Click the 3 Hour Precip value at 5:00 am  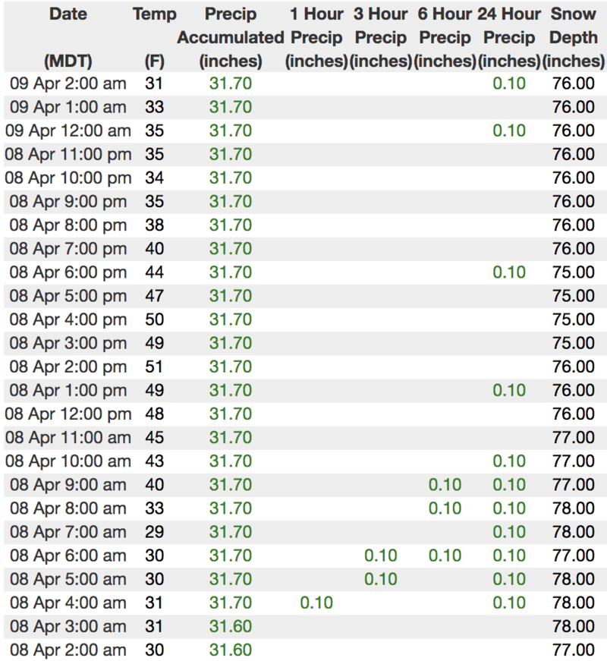(381, 579)
